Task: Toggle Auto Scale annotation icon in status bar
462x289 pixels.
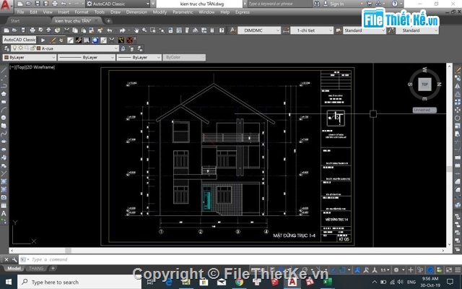Action: 366,269
